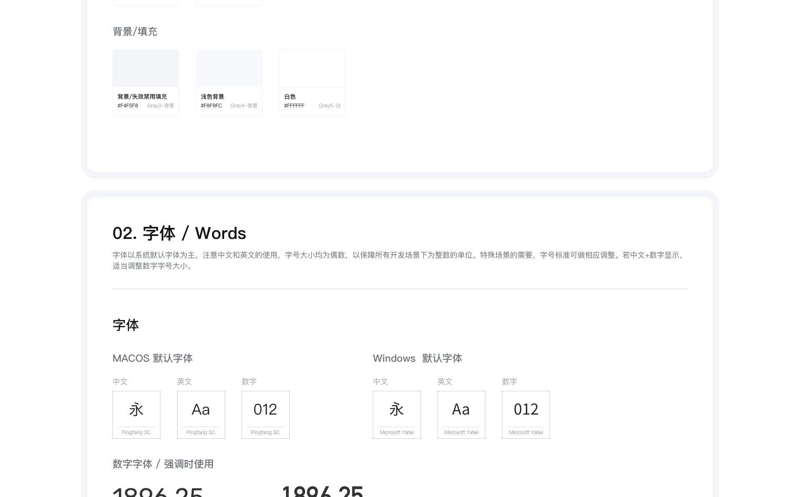The image size is (800, 497).
Task: Click the '02. 字体 / Words' heading
Action: pyautogui.click(x=179, y=233)
